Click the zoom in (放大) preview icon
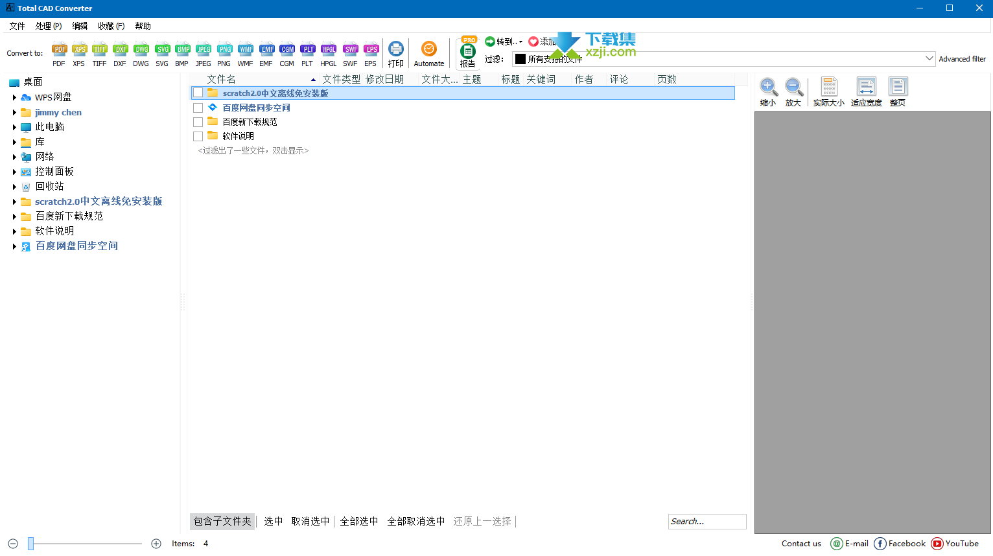The width and height of the screenshot is (993, 556). 793,93
